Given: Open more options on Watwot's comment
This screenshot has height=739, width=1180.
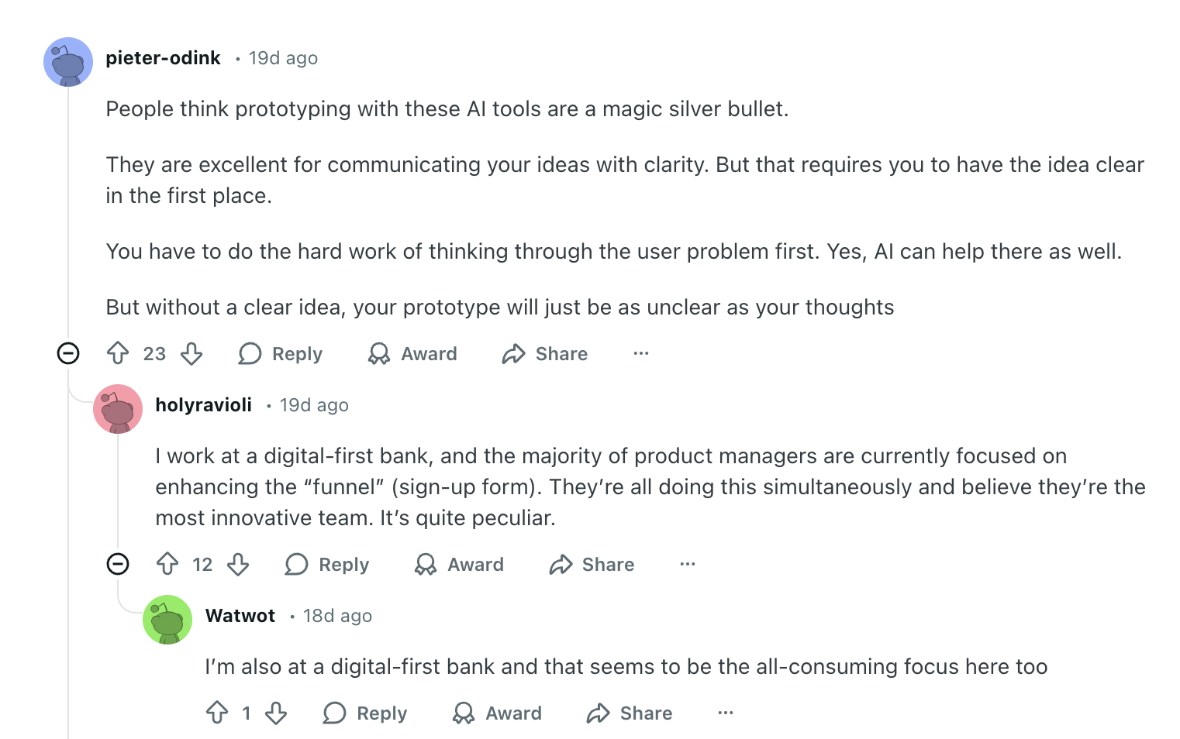Looking at the screenshot, I should point(726,713).
